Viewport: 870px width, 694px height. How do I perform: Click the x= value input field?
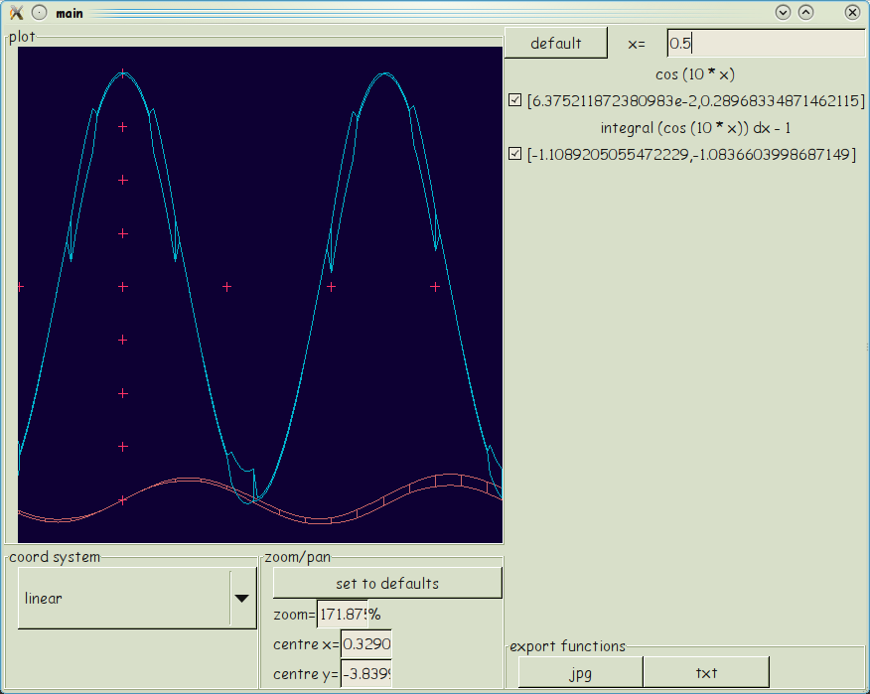765,44
